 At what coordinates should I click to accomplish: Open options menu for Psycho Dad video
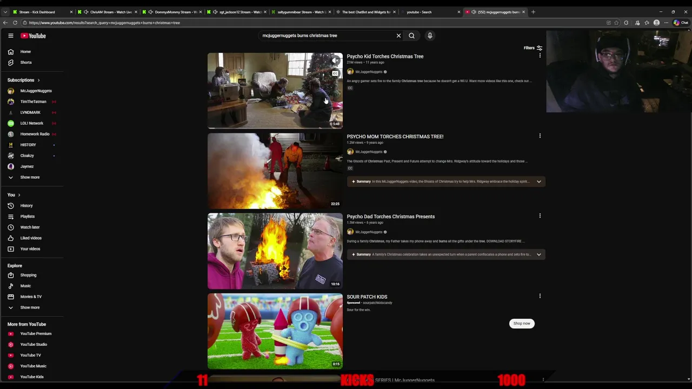tap(540, 216)
